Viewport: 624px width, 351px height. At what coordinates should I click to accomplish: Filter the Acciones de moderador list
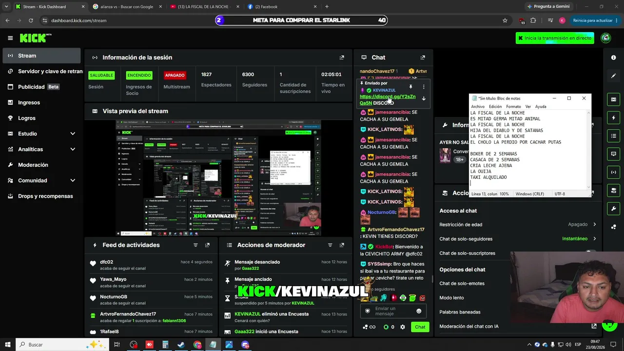330,245
